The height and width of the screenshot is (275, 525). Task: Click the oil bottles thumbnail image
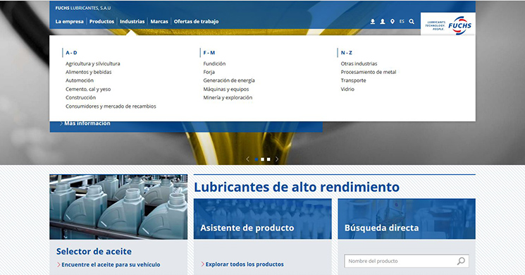[118, 207]
